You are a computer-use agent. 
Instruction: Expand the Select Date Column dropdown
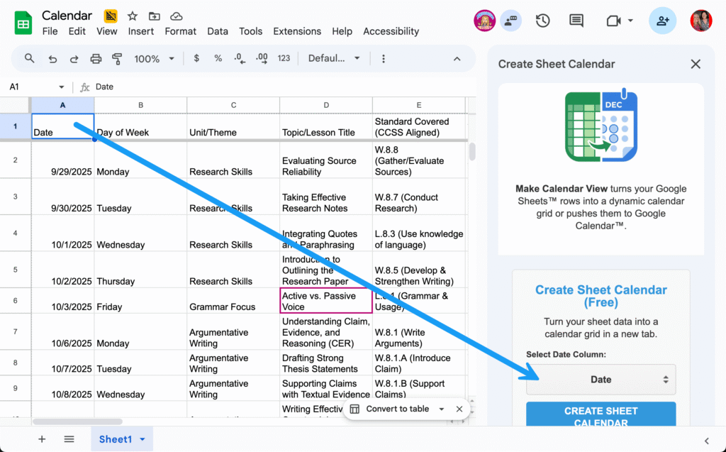click(x=601, y=380)
